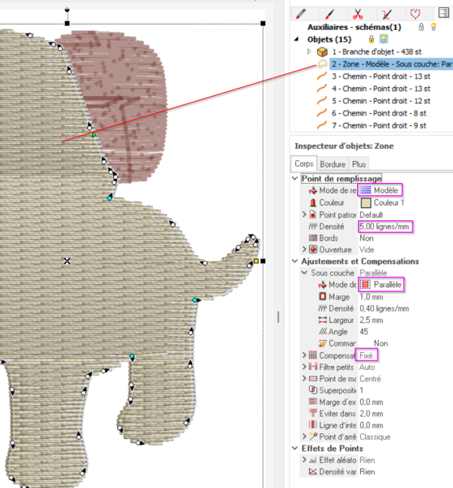Click the Marge property icon

pyautogui.click(x=323, y=296)
